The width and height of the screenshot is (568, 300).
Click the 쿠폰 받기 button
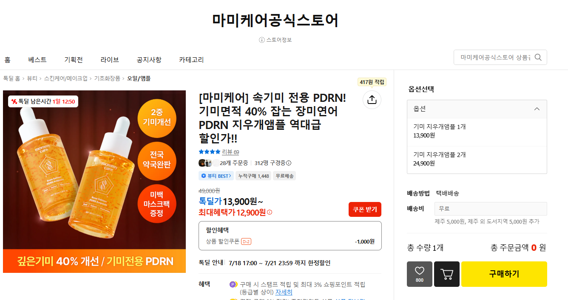pyautogui.click(x=365, y=210)
